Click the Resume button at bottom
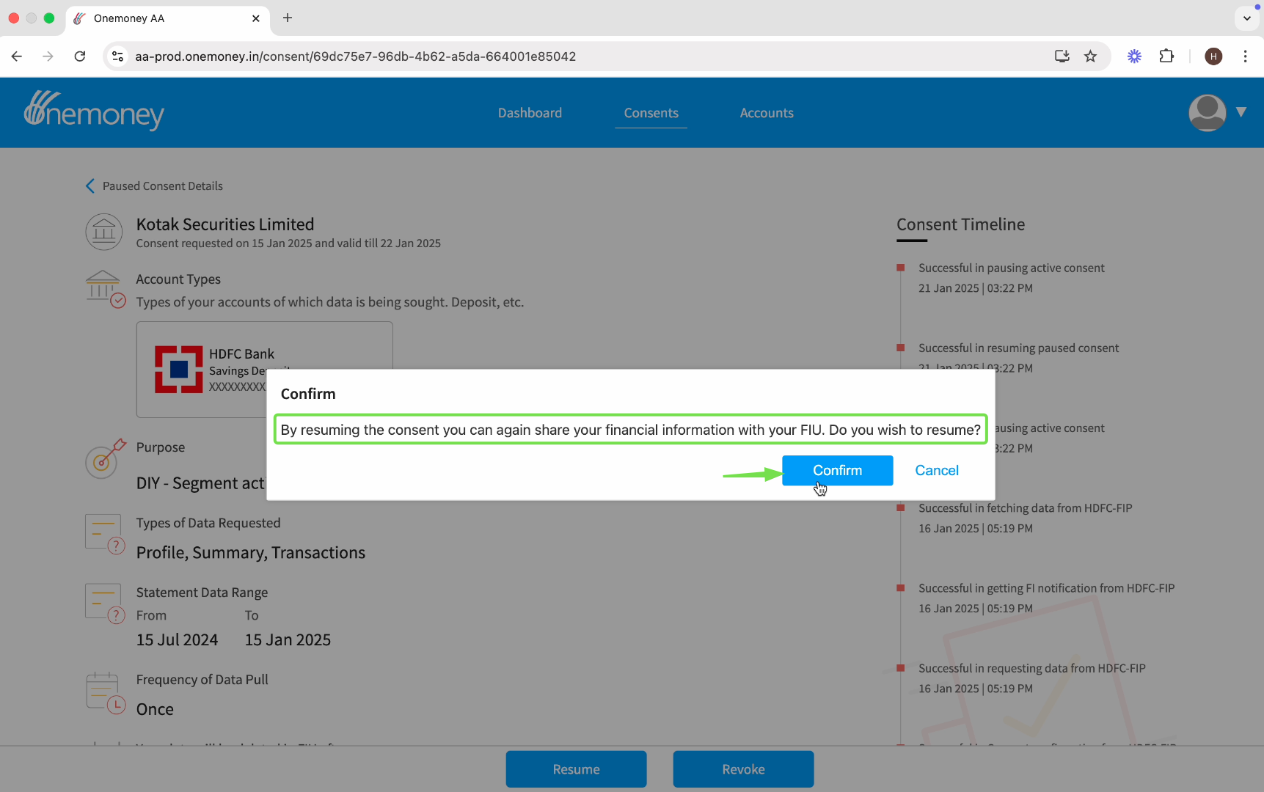Image resolution: width=1264 pixels, height=792 pixels. coord(576,769)
